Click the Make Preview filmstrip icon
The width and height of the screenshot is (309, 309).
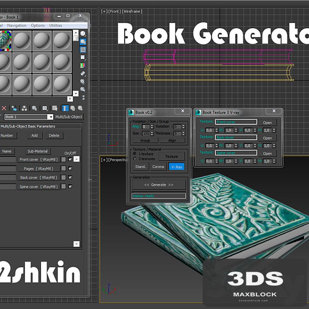tap(83, 73)
